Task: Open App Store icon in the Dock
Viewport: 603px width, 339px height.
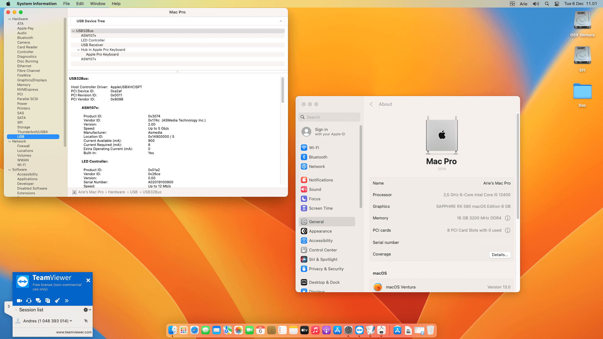Action: point(337,330)
